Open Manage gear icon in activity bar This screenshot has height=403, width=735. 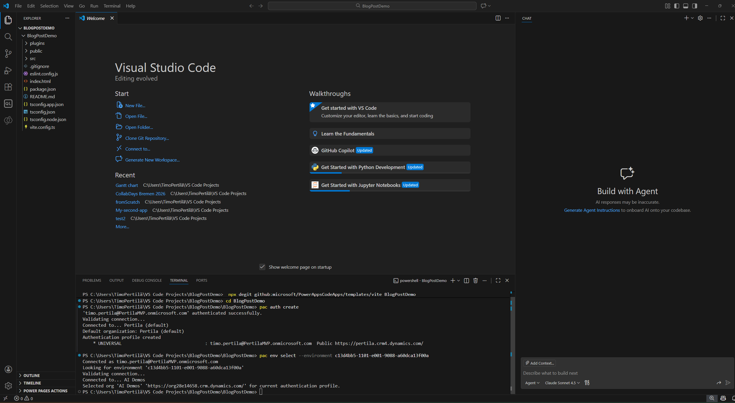pyautogui.click(x=8, y=385)
